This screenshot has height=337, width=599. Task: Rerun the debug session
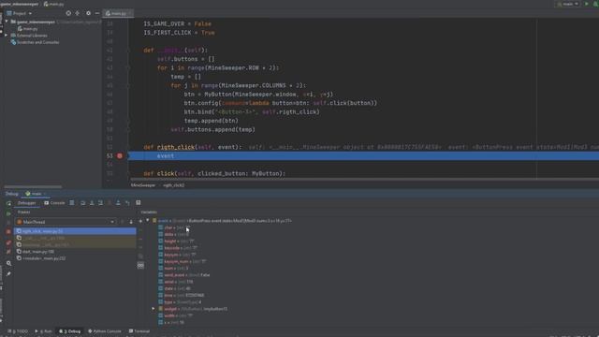[x=8, y=203]
